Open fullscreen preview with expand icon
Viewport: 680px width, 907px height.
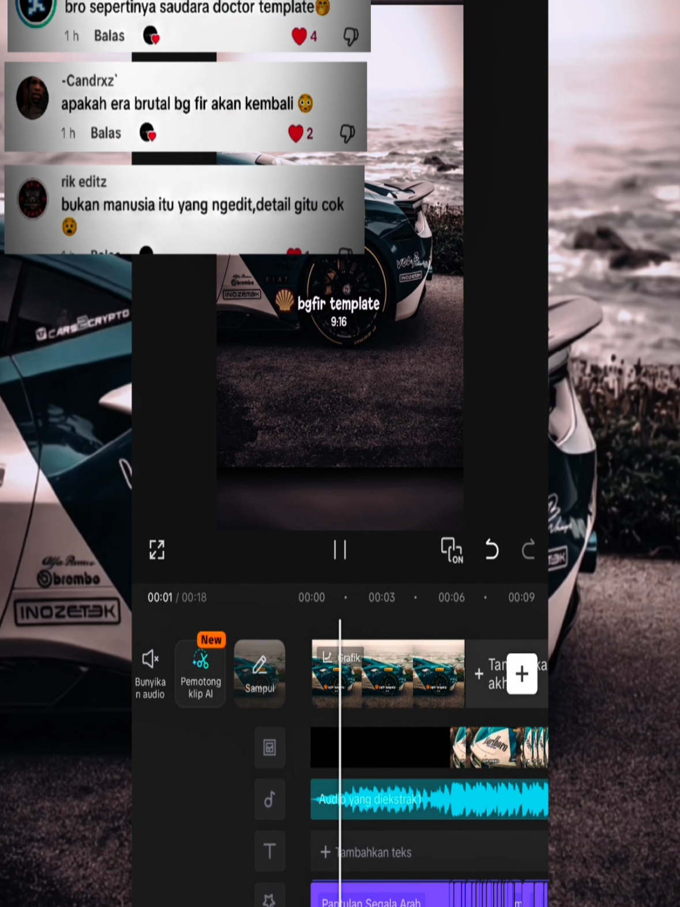[x=157, y=550]
